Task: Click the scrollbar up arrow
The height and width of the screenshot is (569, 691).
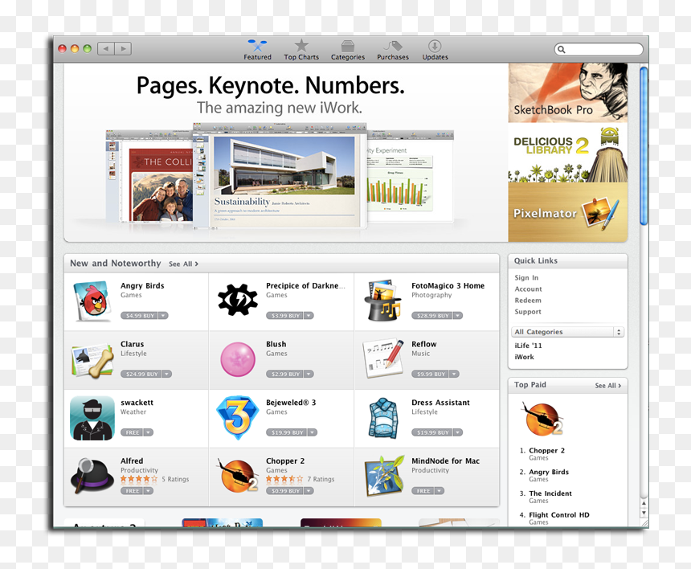Action: 644,503
